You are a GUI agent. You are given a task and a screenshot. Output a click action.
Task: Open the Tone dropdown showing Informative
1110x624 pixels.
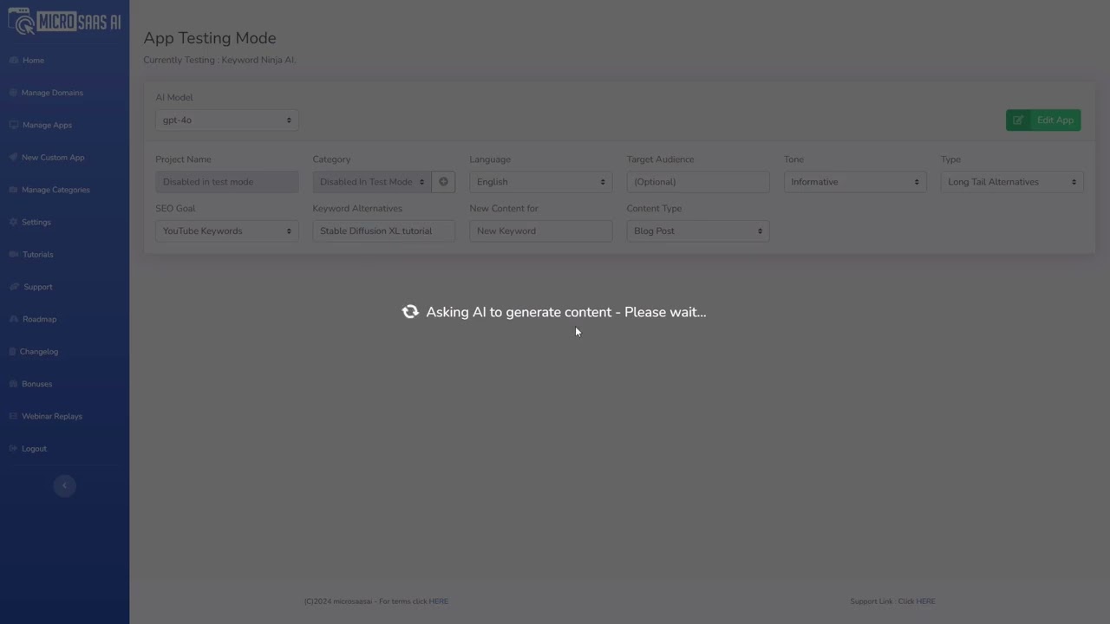855,182
